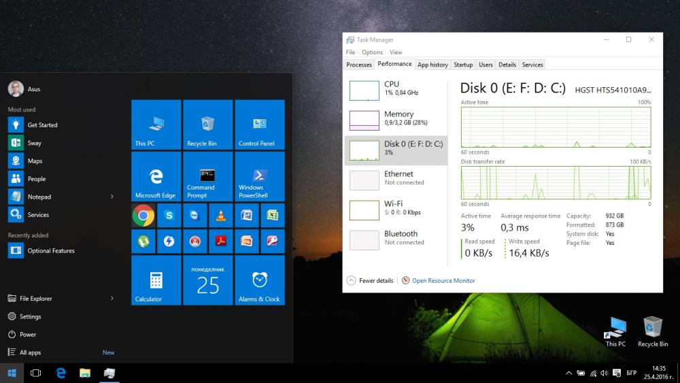
Task: Launch Edge from the taskbar
Action: [x=61, y=373]
